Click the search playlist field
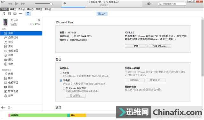This screenshot has width=204, height=120. 172,4
